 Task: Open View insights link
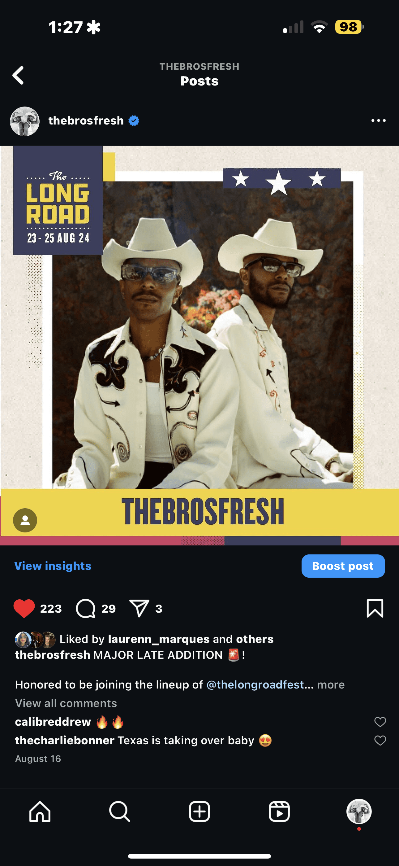click(53, 566)
